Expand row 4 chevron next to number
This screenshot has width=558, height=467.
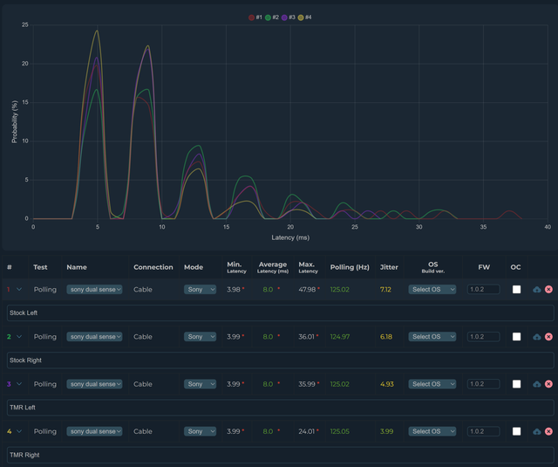[19, 431]
